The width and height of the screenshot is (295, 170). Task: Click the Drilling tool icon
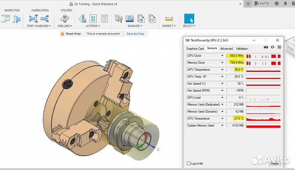coord(65,18)
